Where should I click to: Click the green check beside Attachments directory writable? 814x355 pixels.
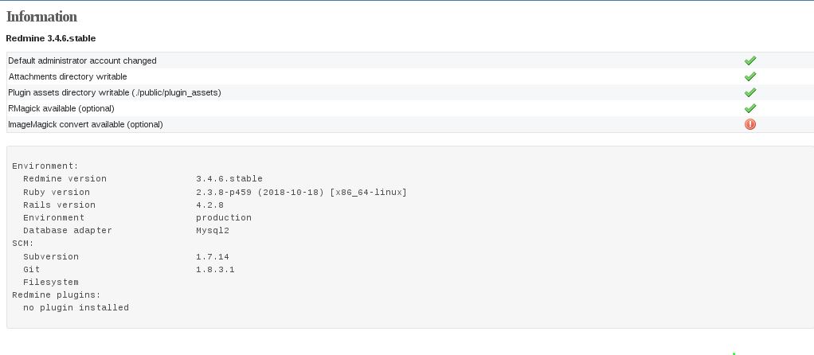[x=749, y=77]
